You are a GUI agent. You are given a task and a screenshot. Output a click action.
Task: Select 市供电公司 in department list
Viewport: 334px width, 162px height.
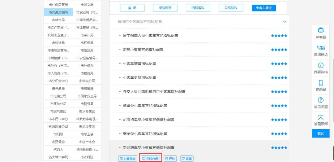(87, 81)
